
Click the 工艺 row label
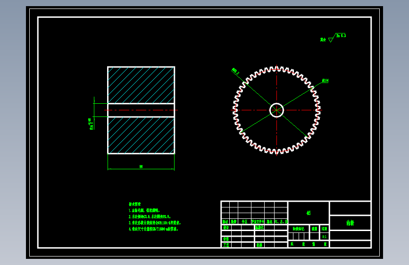tap(226, 245)
